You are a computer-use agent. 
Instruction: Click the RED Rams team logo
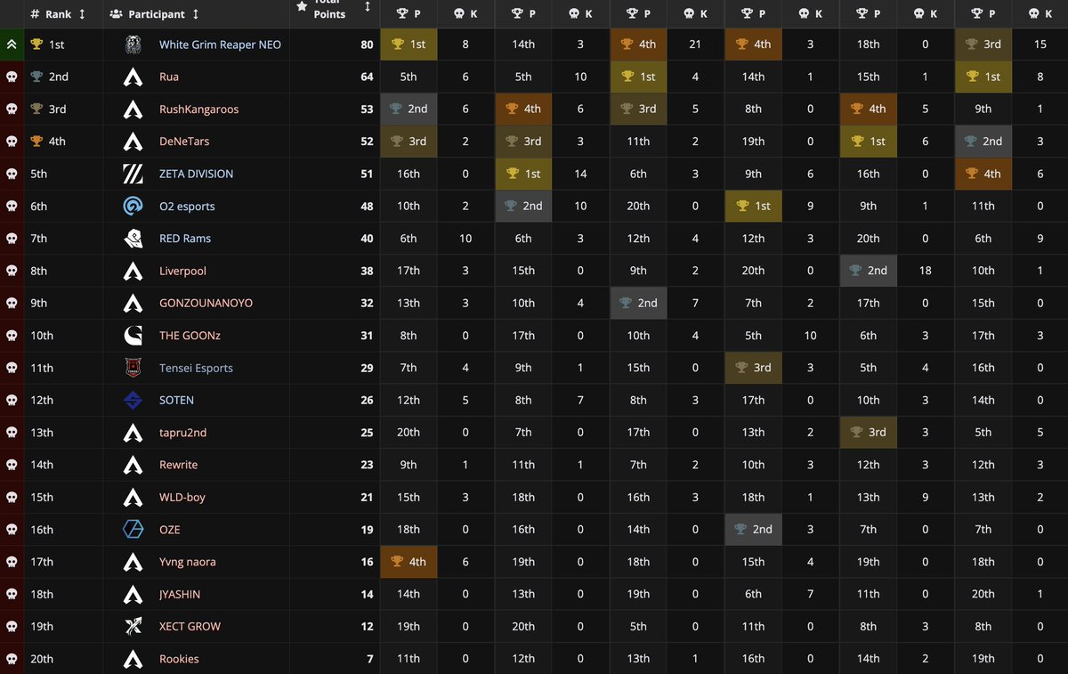click(x=133, y=239)
